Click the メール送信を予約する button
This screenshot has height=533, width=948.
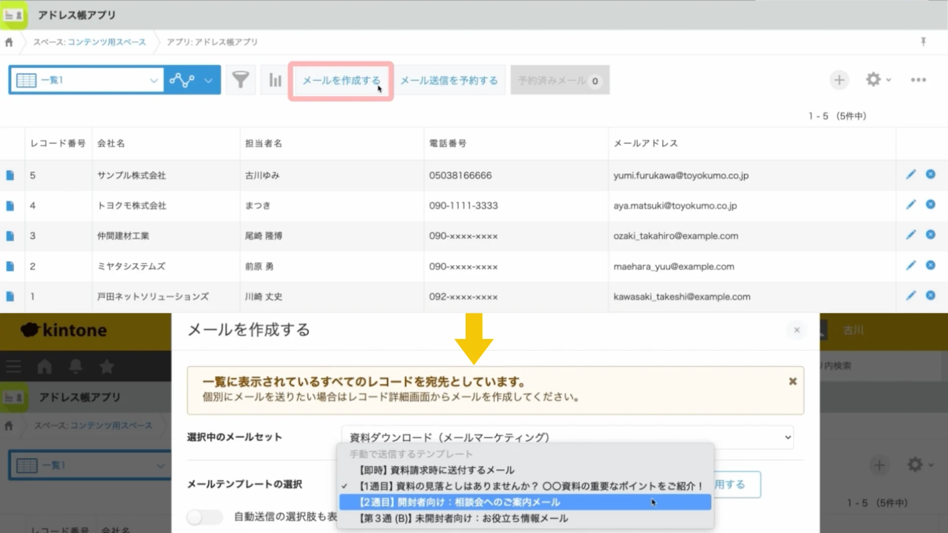pyautogui.click(x=448, y=80)
